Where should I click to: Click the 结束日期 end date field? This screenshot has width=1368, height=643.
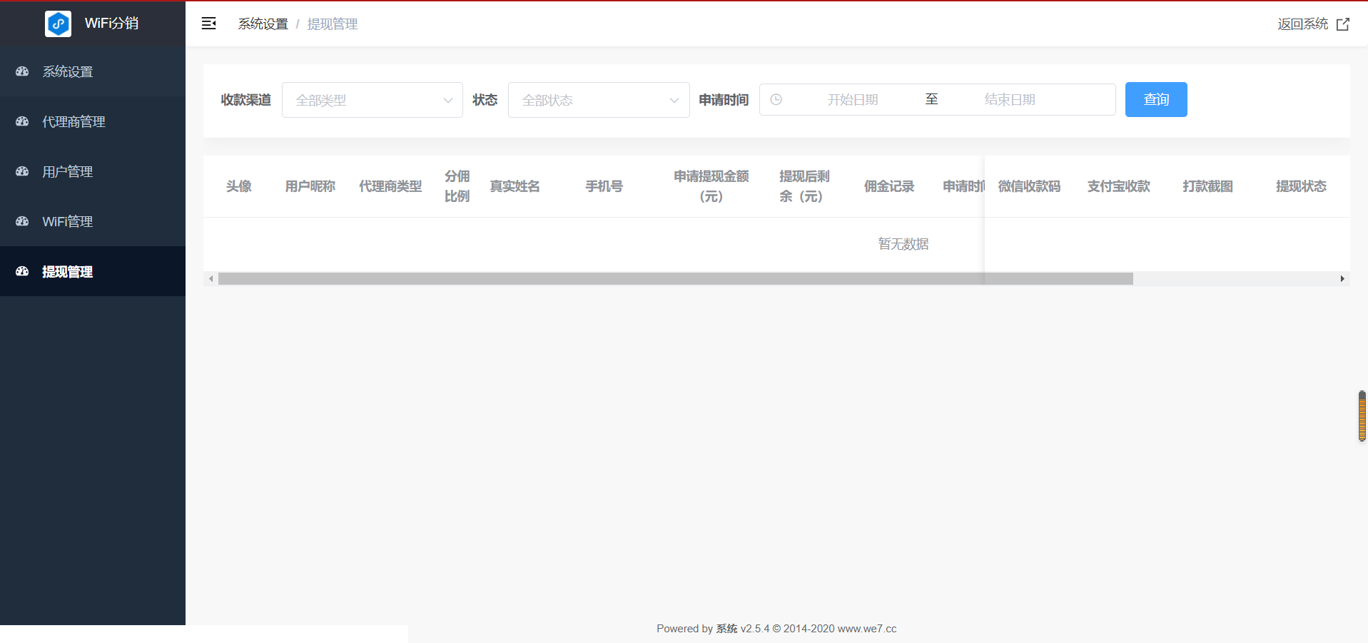click(1009, 100)
